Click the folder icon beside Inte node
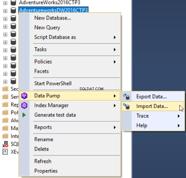 point(5,136)
